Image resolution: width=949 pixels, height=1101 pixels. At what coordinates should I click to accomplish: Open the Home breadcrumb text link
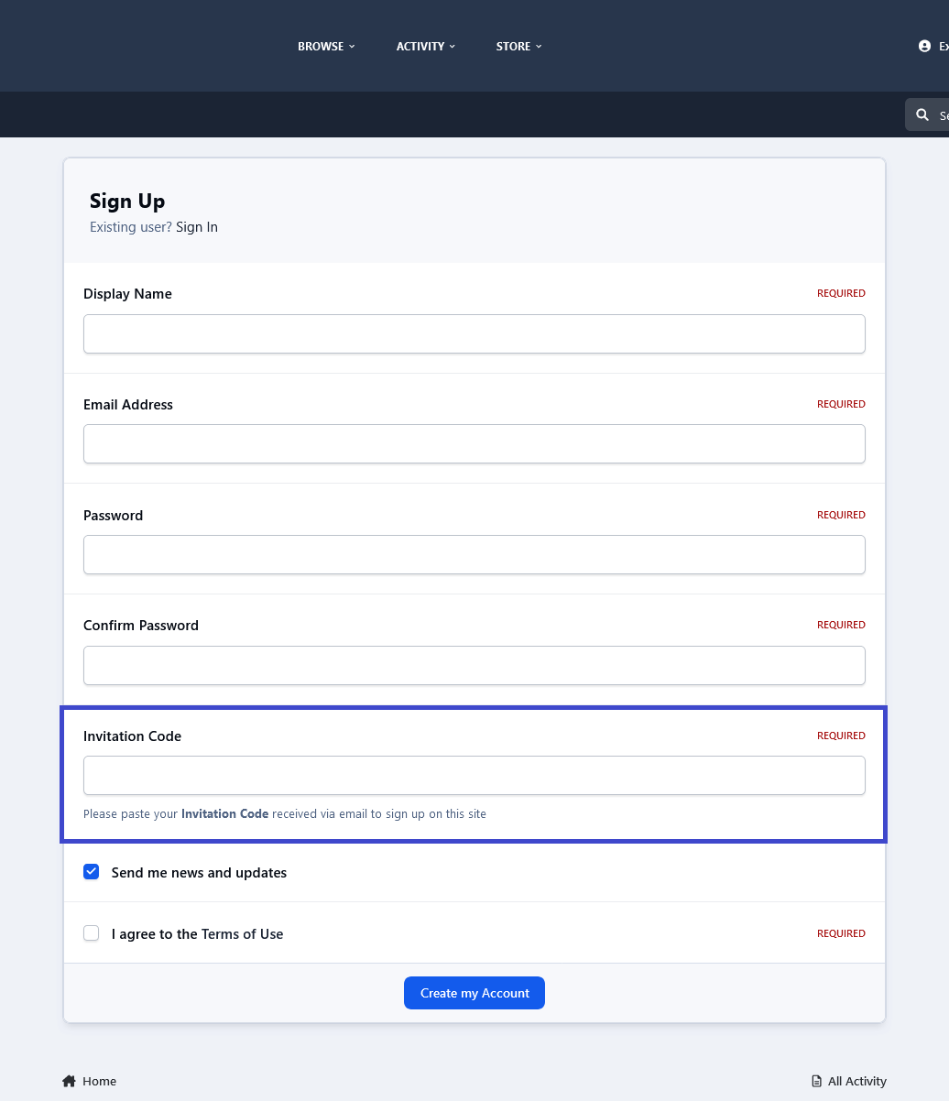tap(99, 1081)
